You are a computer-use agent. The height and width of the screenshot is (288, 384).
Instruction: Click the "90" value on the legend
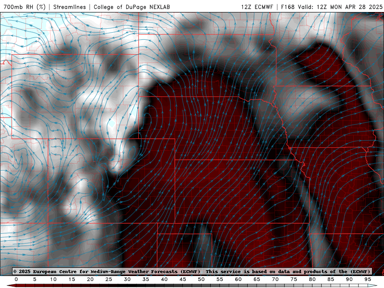[349, 279]
